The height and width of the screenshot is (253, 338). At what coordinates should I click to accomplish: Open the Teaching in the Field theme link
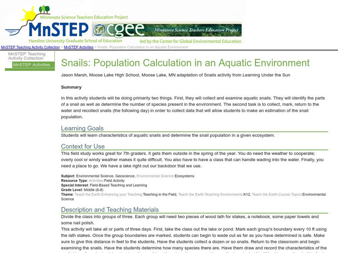(x=160, y=193)
